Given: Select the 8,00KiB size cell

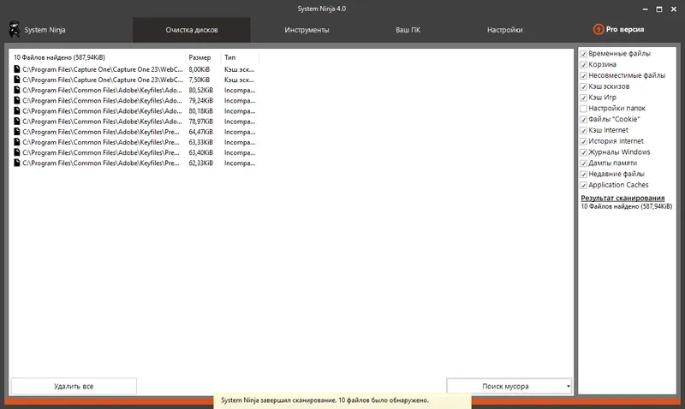Looking at the screenshot, I should point(200,69).
